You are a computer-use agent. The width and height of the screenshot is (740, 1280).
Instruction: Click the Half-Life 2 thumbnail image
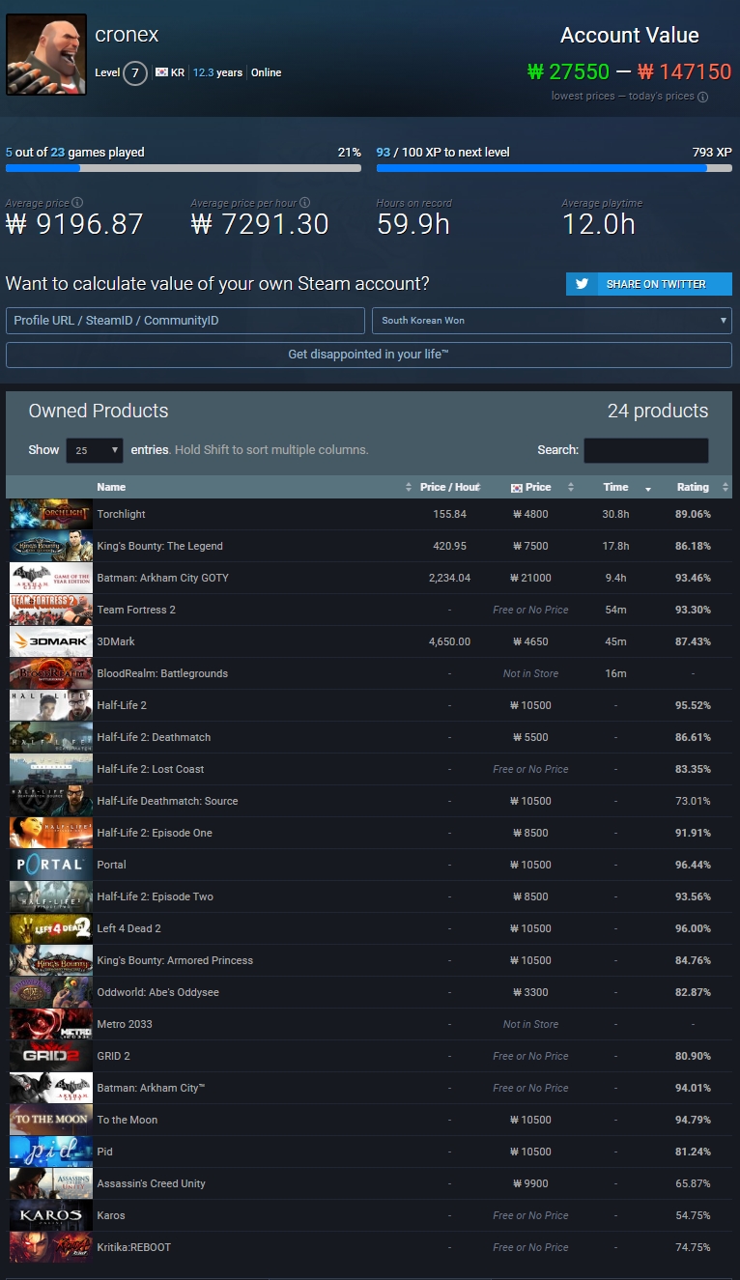[x=51, y=705]
